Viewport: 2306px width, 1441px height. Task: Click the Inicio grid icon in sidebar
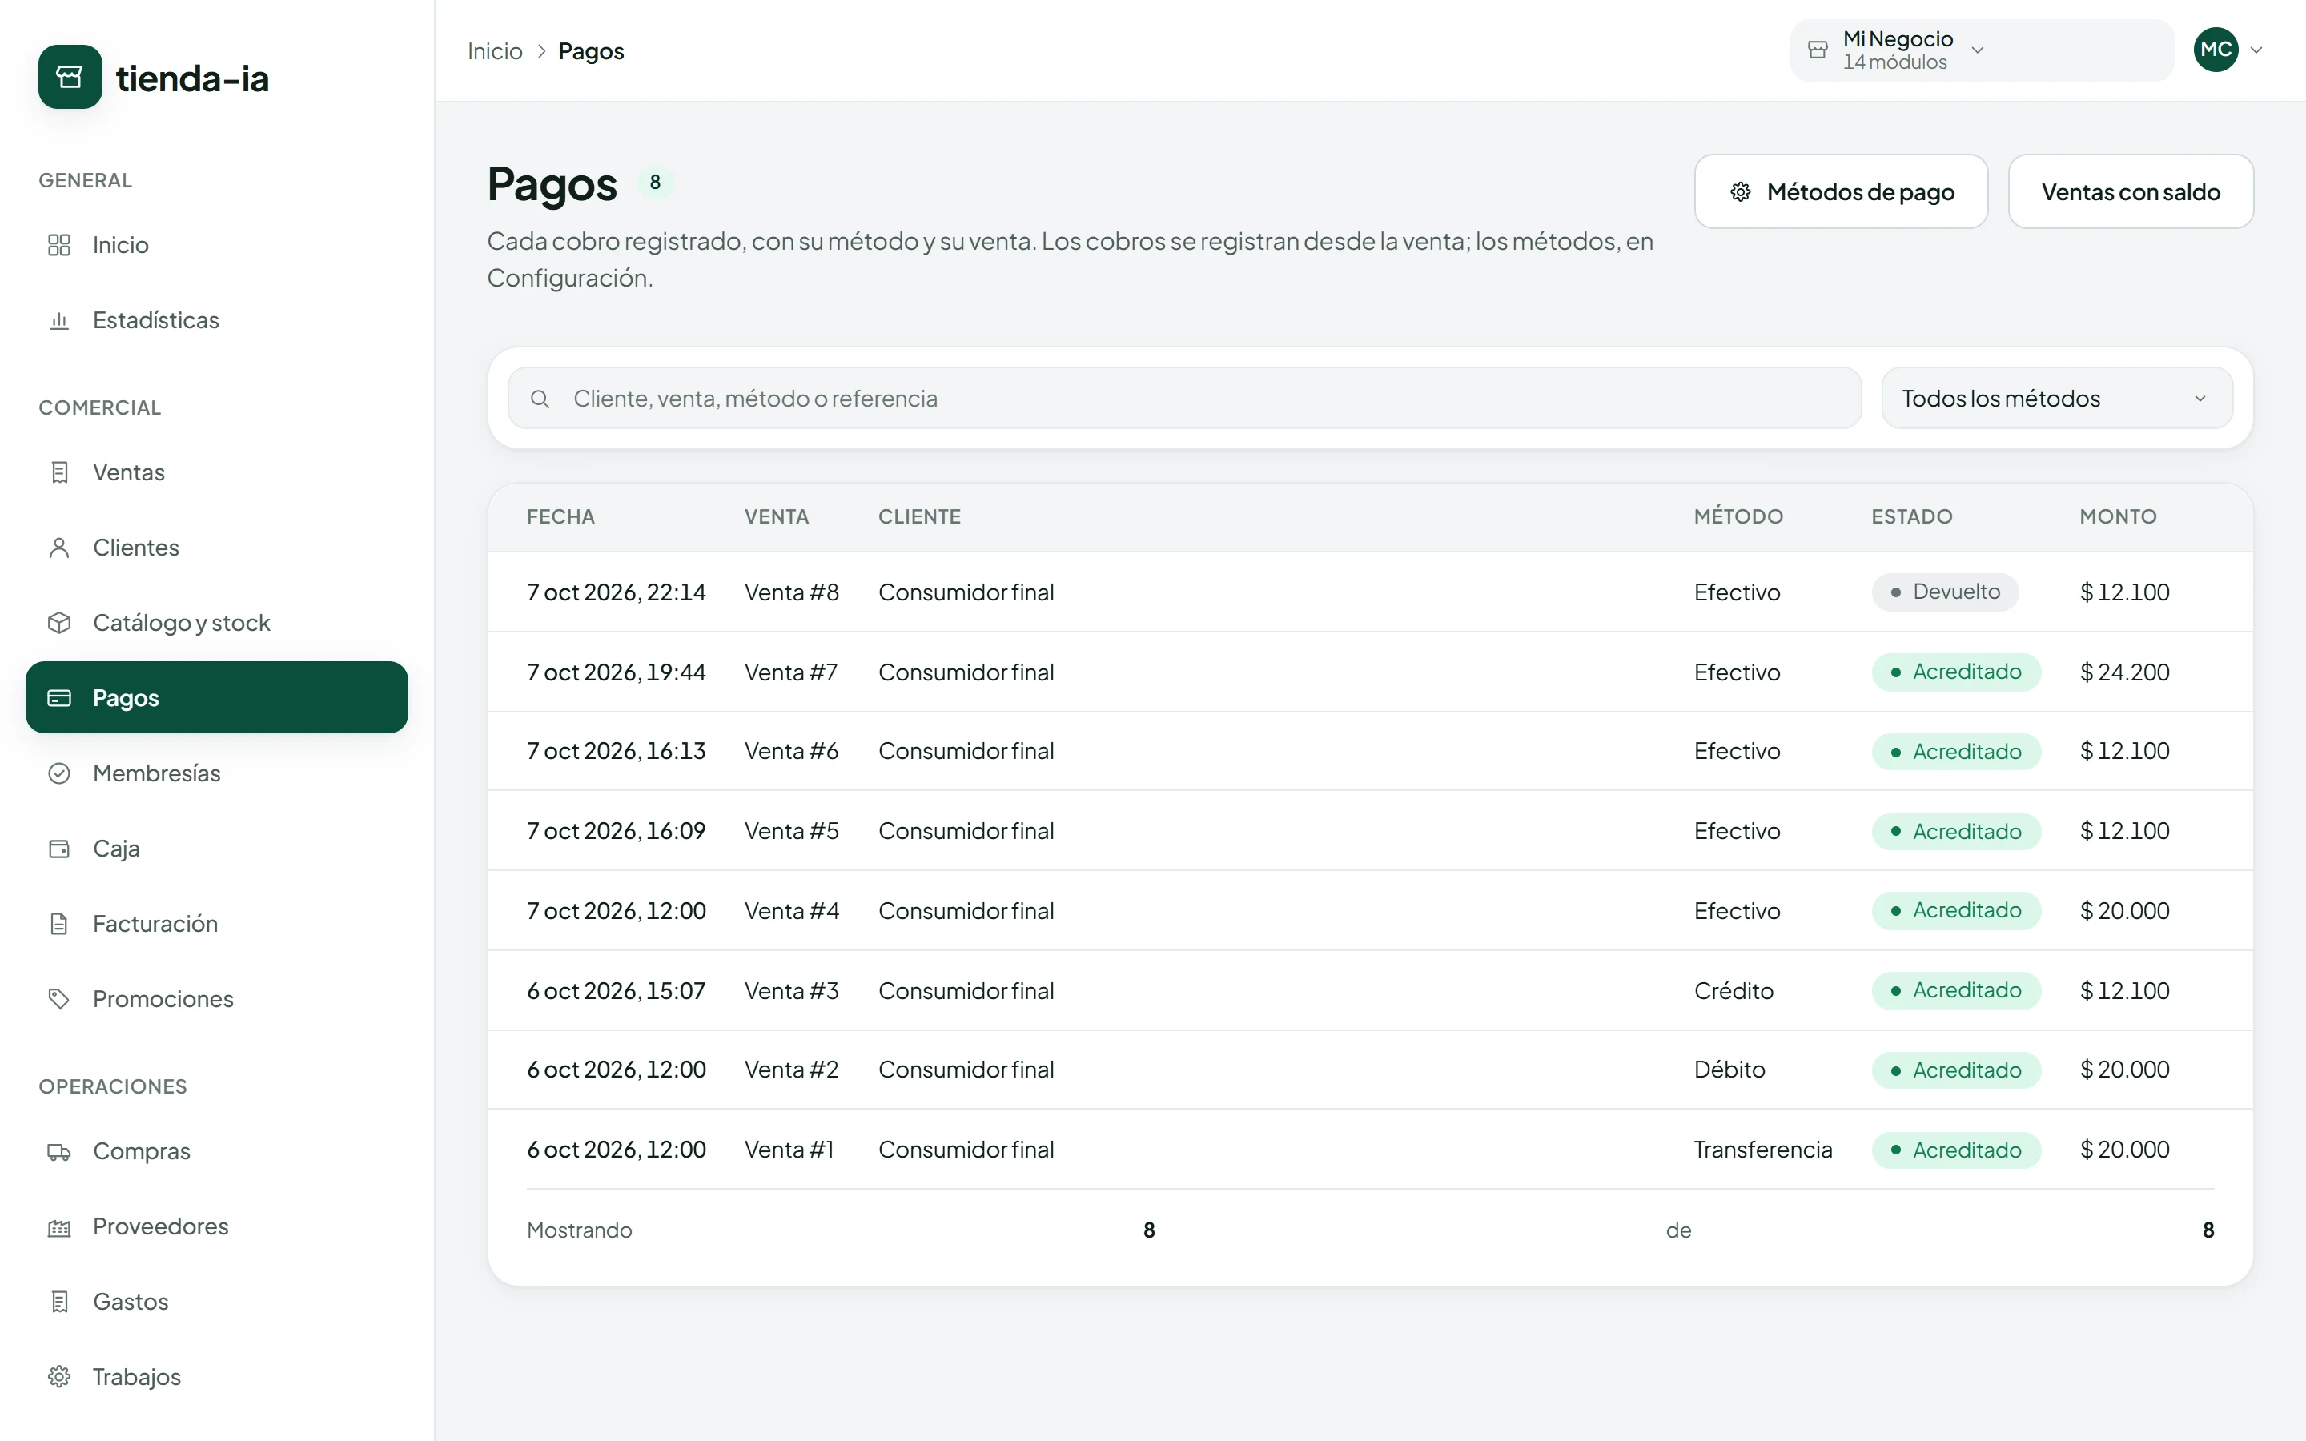59,245
